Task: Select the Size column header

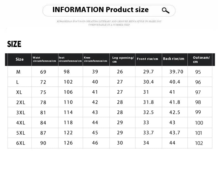Action: [x=20, y=59]
